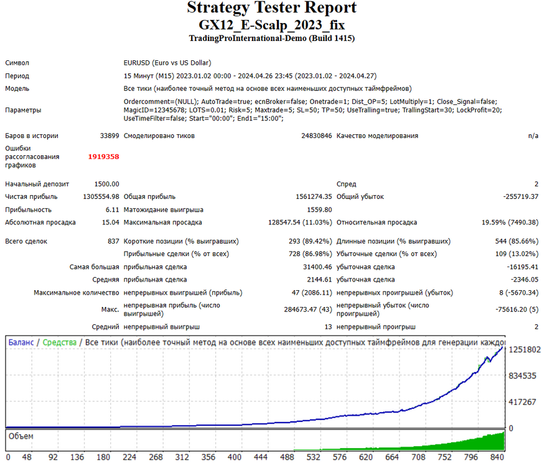The height and width of the screenshot is (466, 542).
Task: Click modelled ticks value 24830846
Action: click(316, 135)
